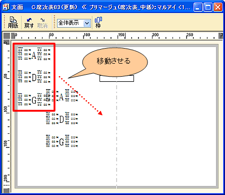Image resolution: width=225 pixels, height=195 pixels.
Task: Select the empty rectangle frame on the page
Action: pos(116,79)
